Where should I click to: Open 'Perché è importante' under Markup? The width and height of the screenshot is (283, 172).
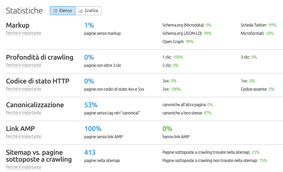(x=24, y=33)
